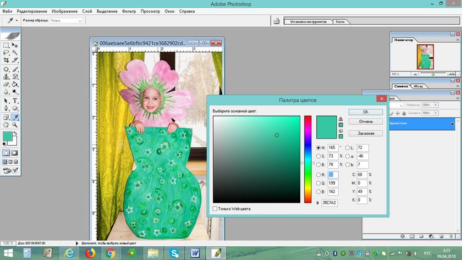Open the Изображение menu
Viewport: 462px width, 260px height.
click(64, 11)
